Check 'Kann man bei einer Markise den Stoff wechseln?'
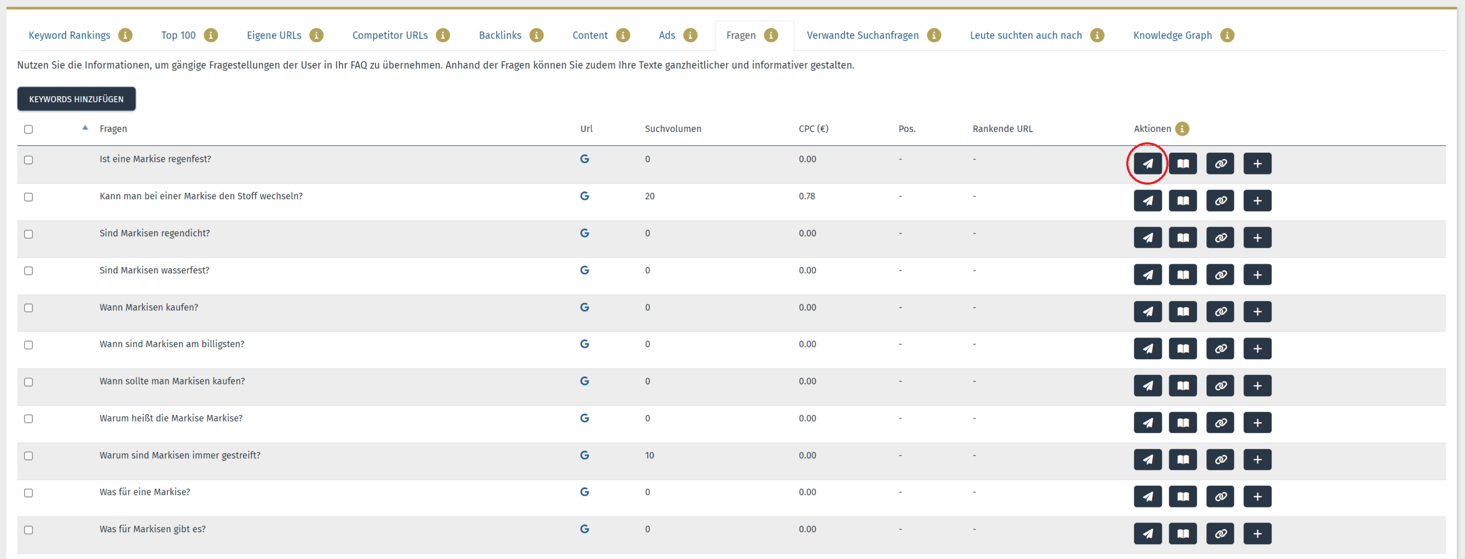Image resolution: width=1465 pixels, height=559 pixels. point(29,197)
